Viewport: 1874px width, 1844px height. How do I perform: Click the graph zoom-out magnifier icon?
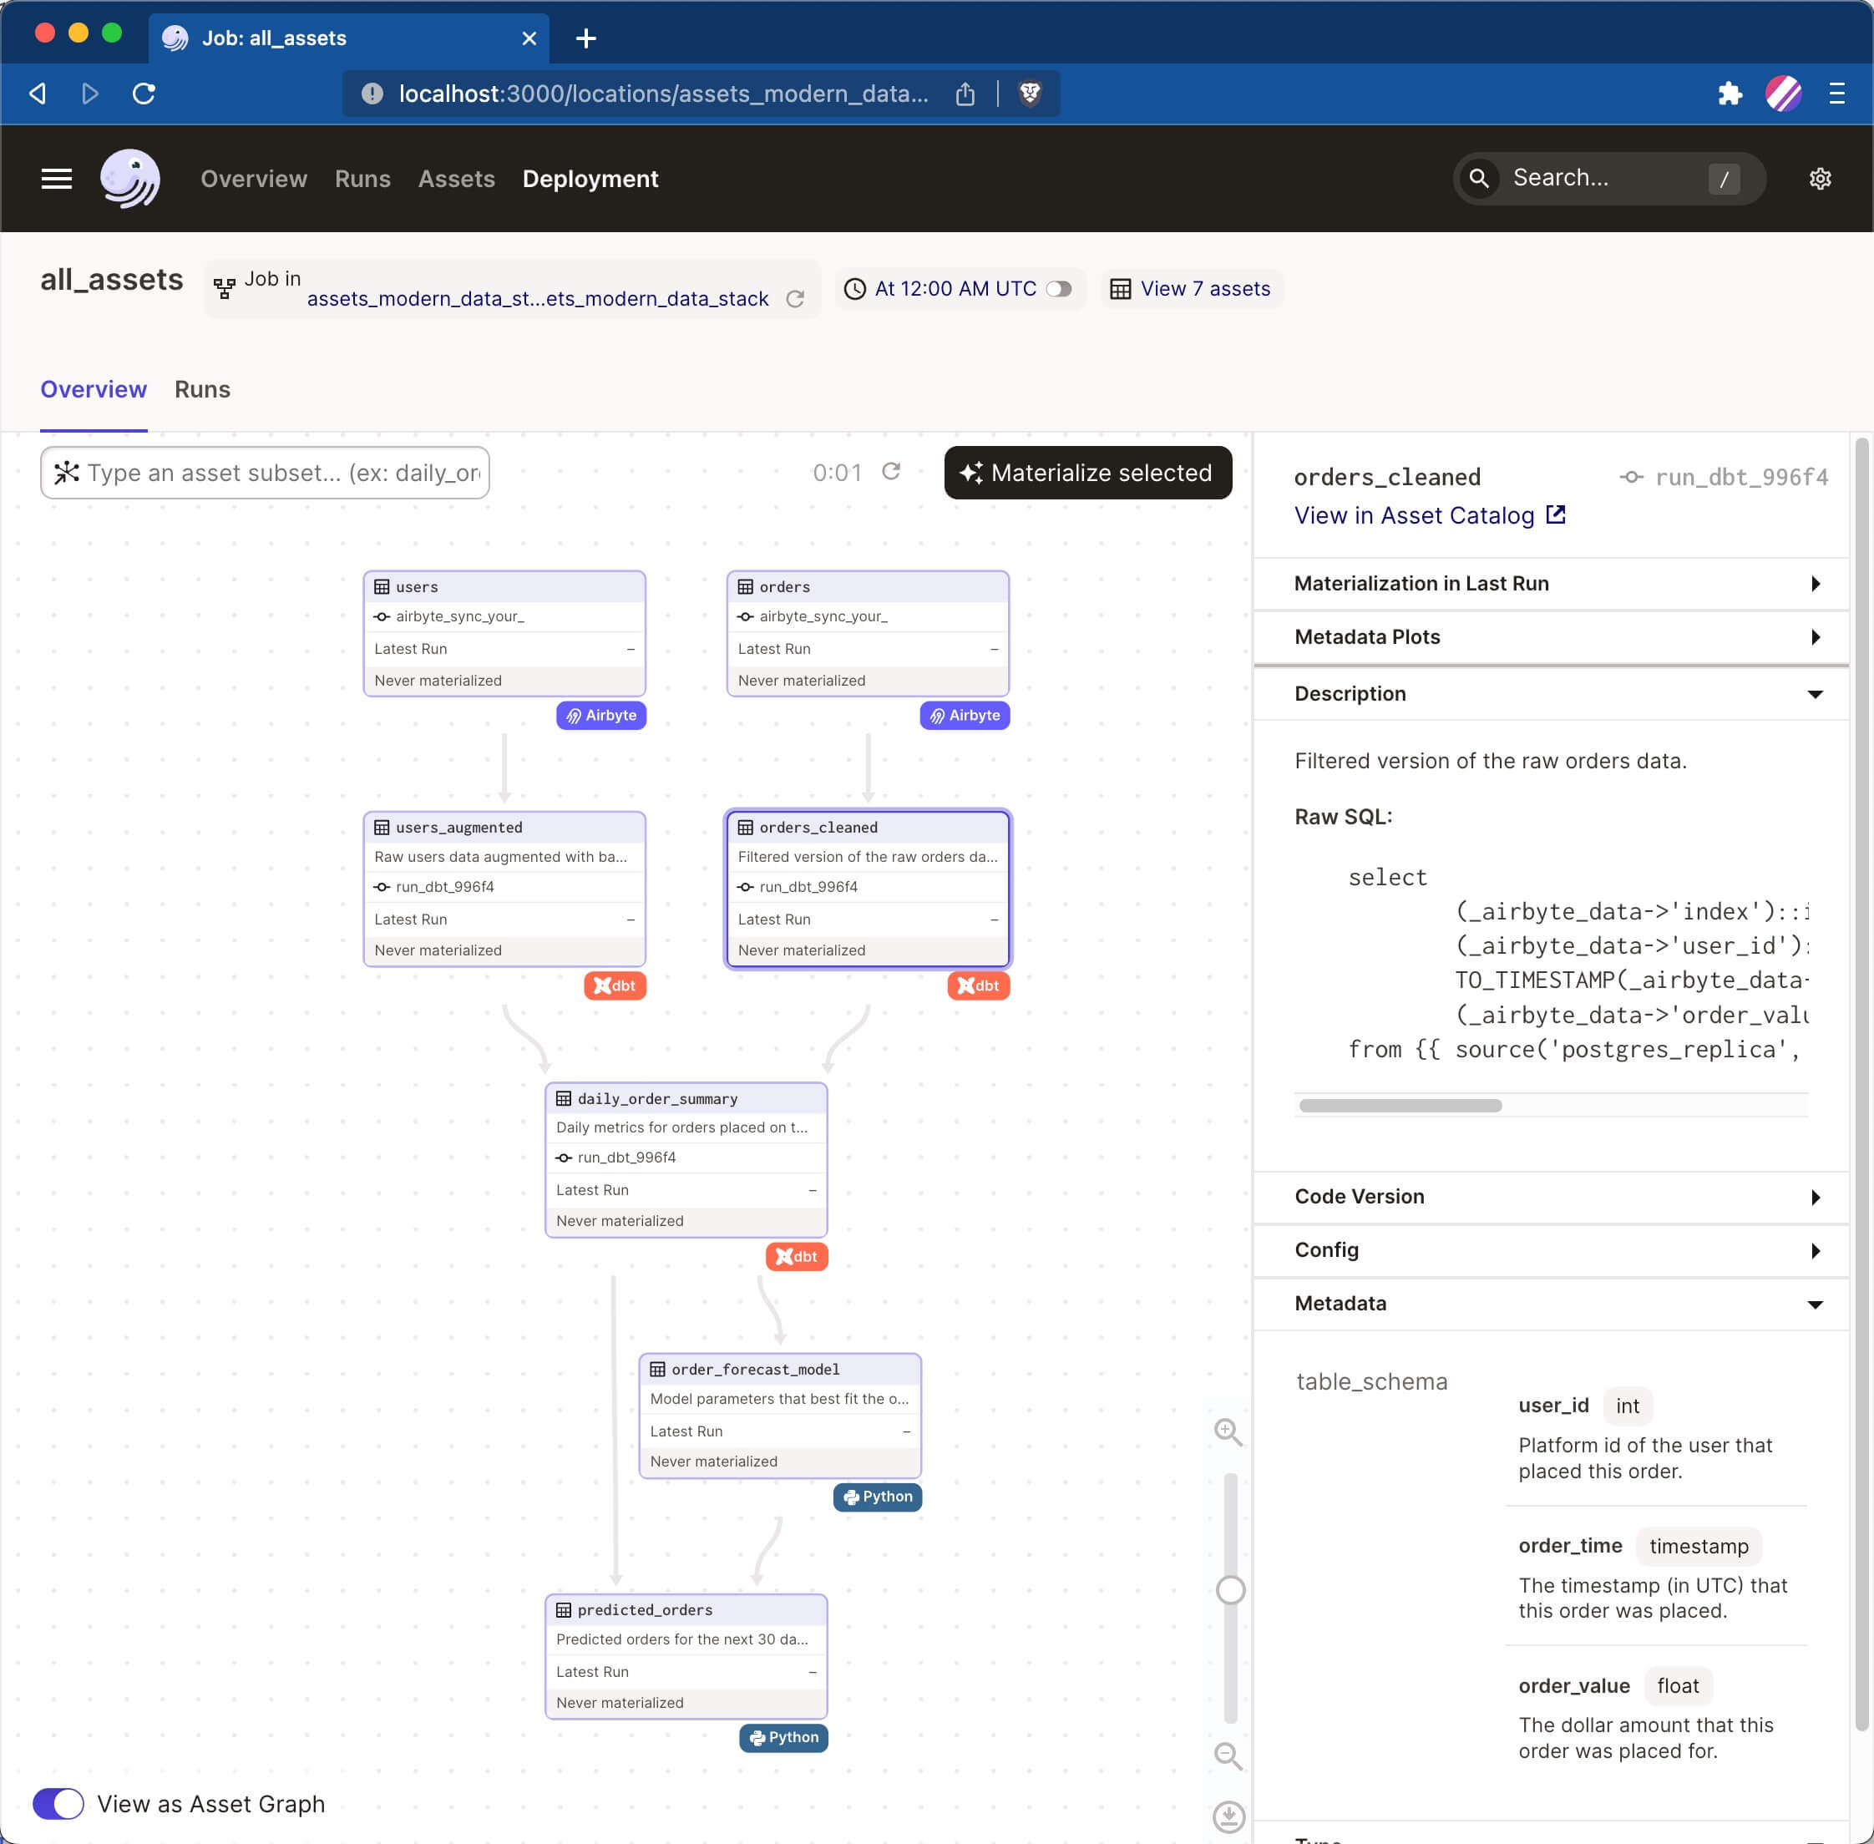click(x=1228, y=1755)
